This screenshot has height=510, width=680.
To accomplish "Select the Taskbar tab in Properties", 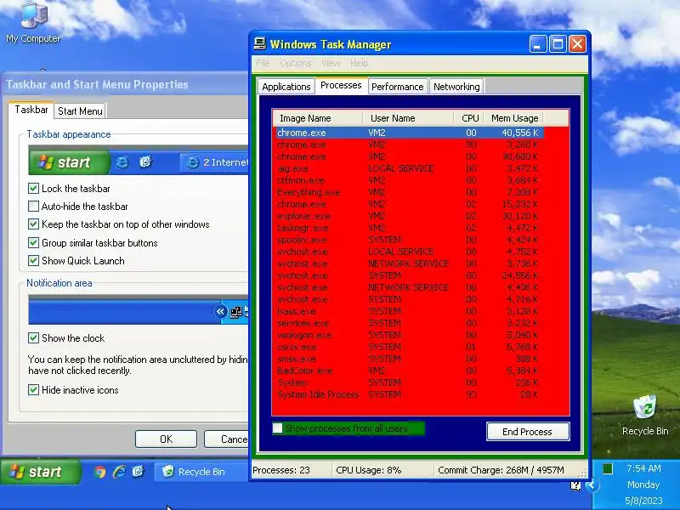I will [x=31, y=110].
